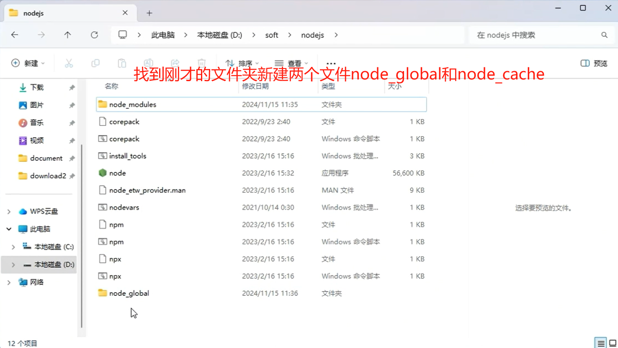
Task: Open the 新建 dropdown menu
Action: coord(28,63)
